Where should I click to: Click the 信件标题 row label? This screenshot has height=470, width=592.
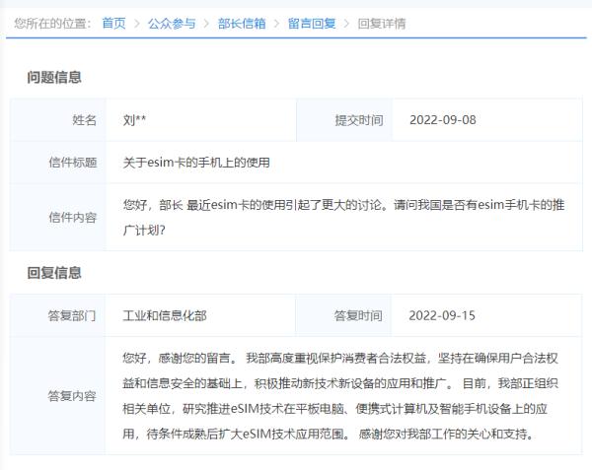tap(72, 163)
